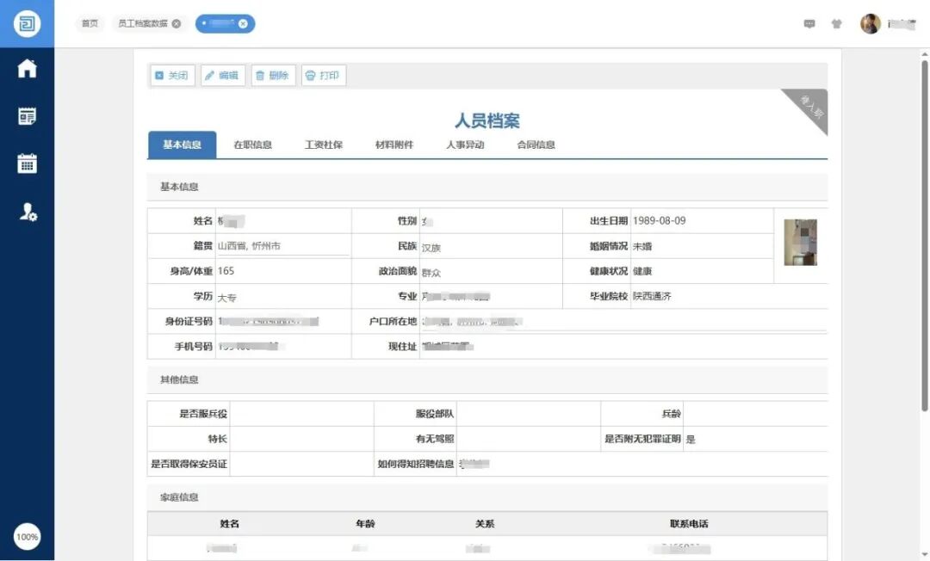Open the 工资社保 tab
Image resolution: width=930 pixels, height=561 pixels.
click(324, 145)
